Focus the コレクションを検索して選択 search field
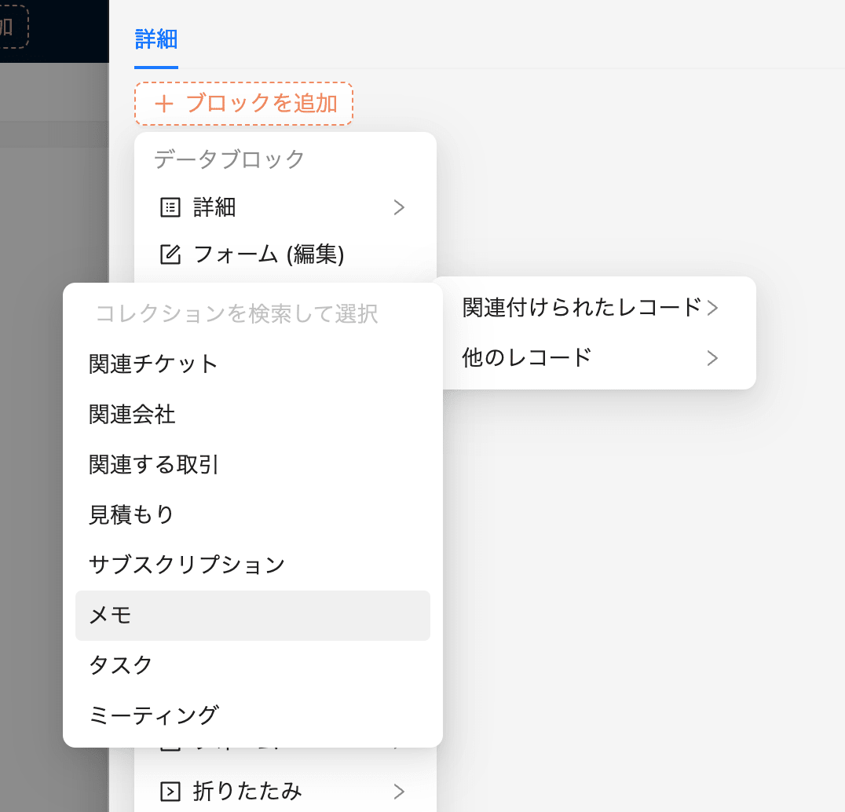The image size is (845, 812). (252, 313)
